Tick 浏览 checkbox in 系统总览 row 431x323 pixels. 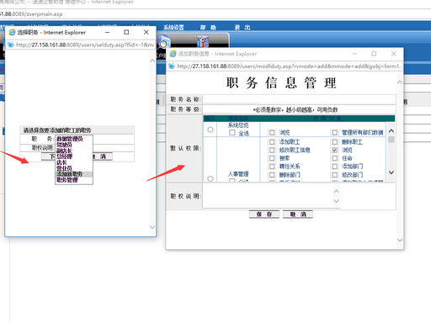(272, 133)
